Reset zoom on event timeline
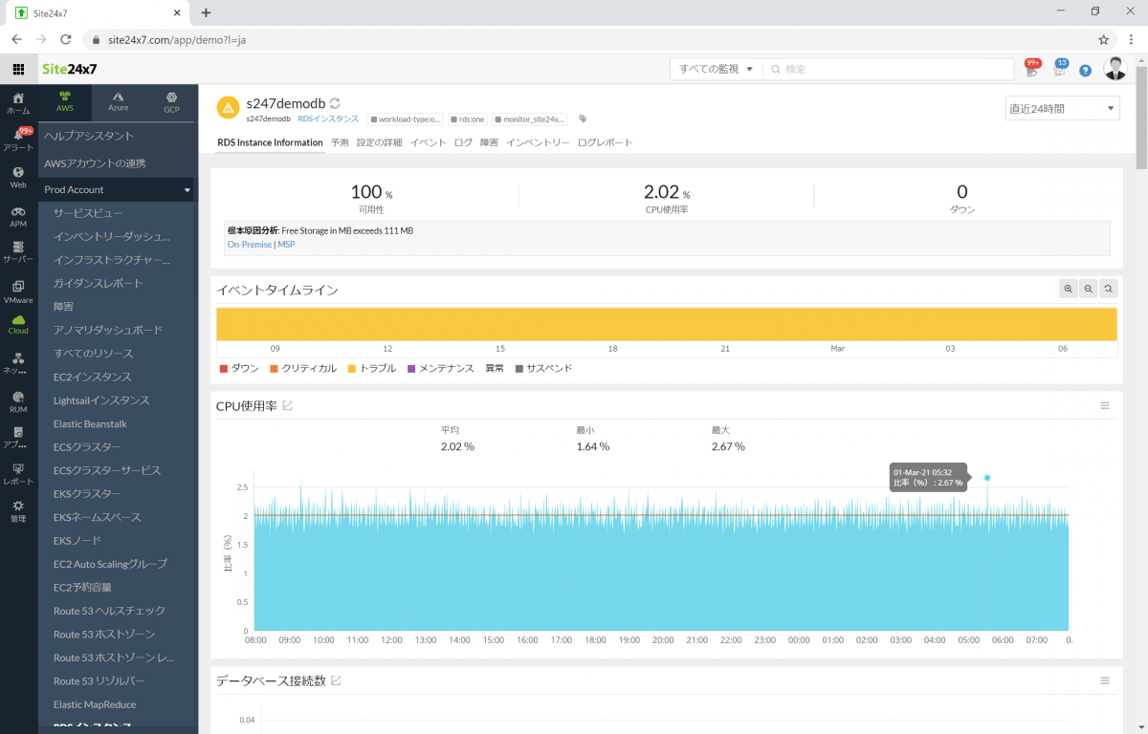Viewport: 1148px width, 734px height. coord(1109,289)
